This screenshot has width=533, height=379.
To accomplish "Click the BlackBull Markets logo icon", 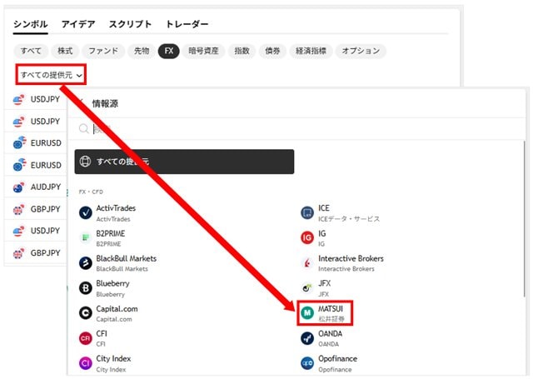I will coord(85,263).
